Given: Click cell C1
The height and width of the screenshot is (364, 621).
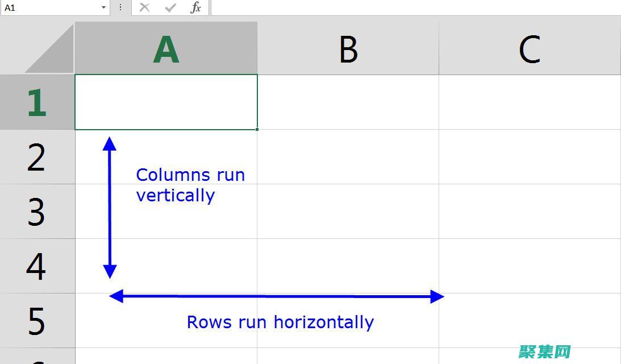Looking at the screenshot, I should [530, 102].
